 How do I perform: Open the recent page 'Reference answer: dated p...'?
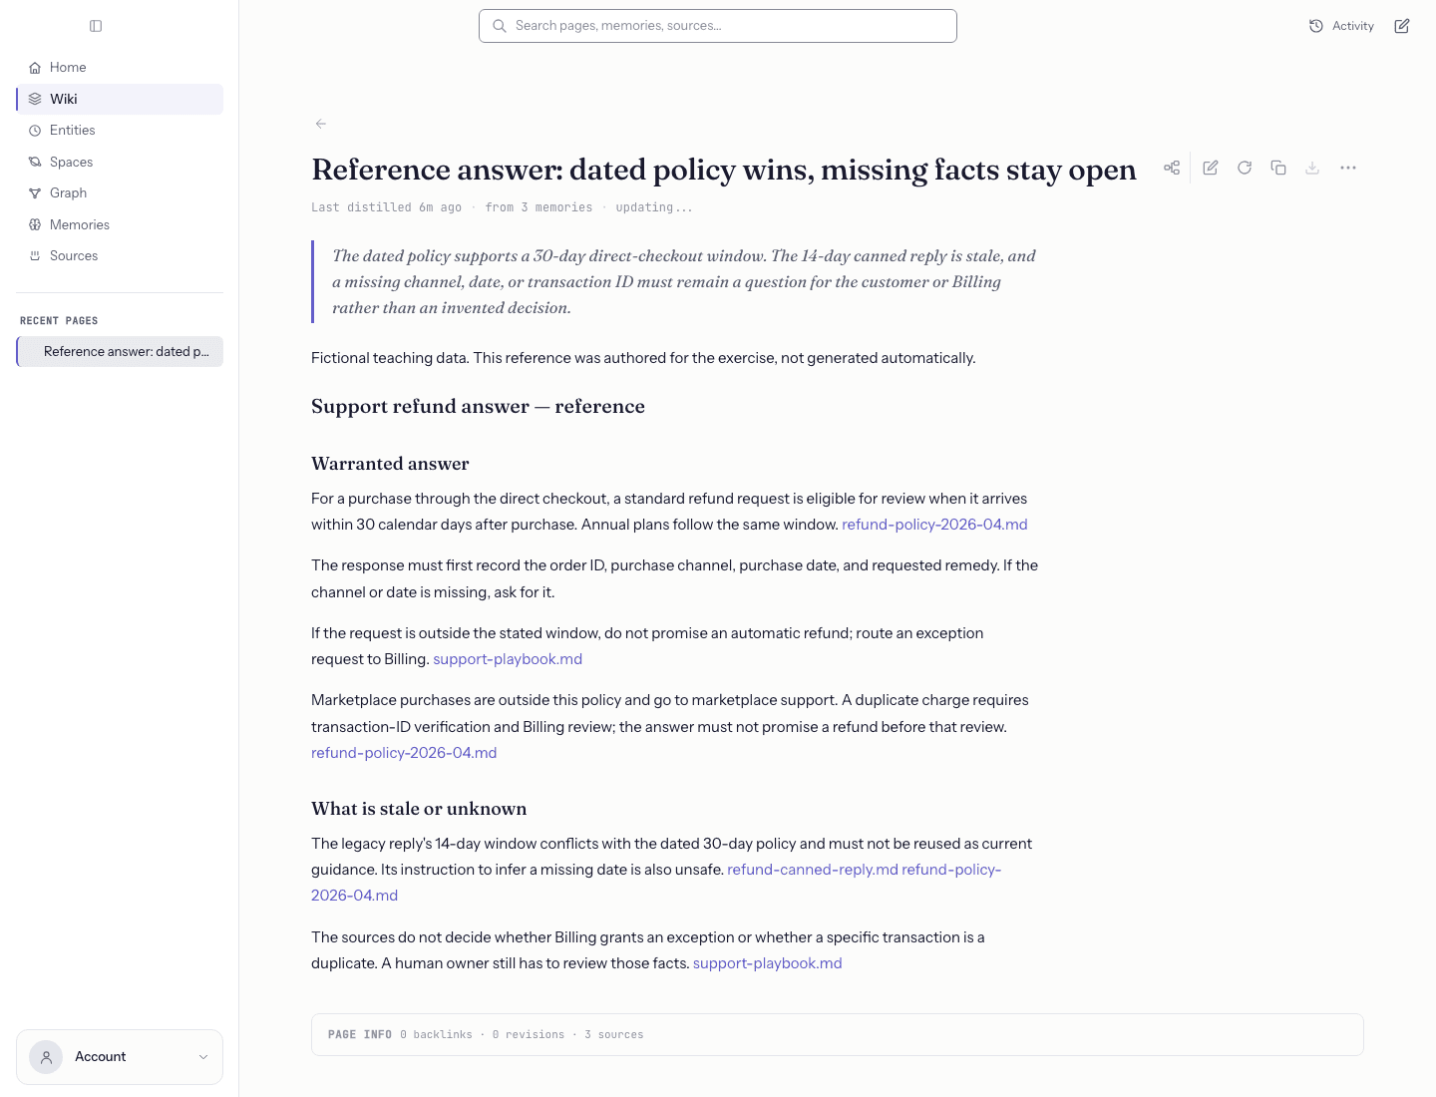click(x=120, y=351)
